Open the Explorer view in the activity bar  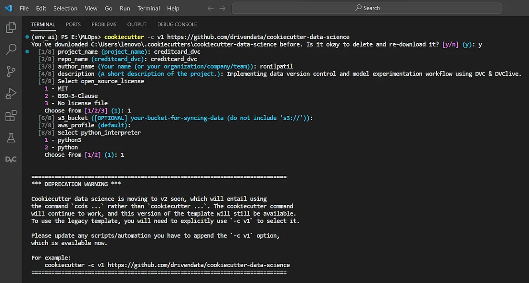pos(11,27)
